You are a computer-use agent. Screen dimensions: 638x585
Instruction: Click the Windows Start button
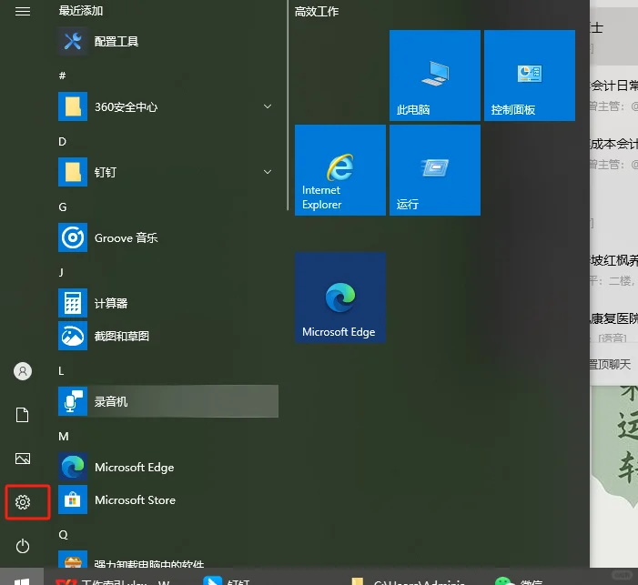[22, 578]
